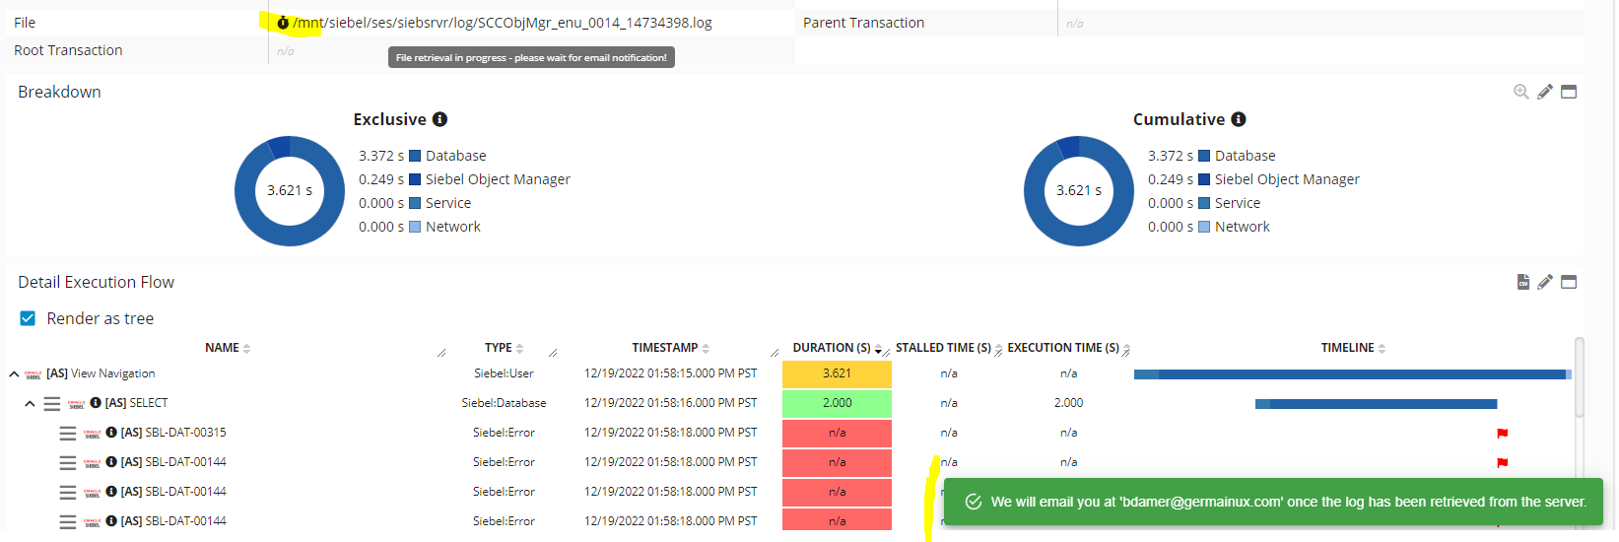Sort table by NAME column header

[x=223, y=348]
